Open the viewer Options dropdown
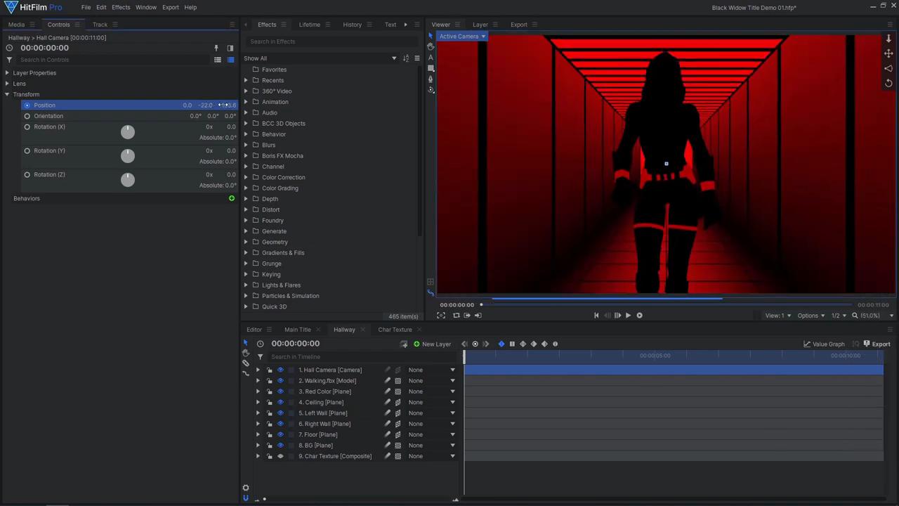 point(811,316)
